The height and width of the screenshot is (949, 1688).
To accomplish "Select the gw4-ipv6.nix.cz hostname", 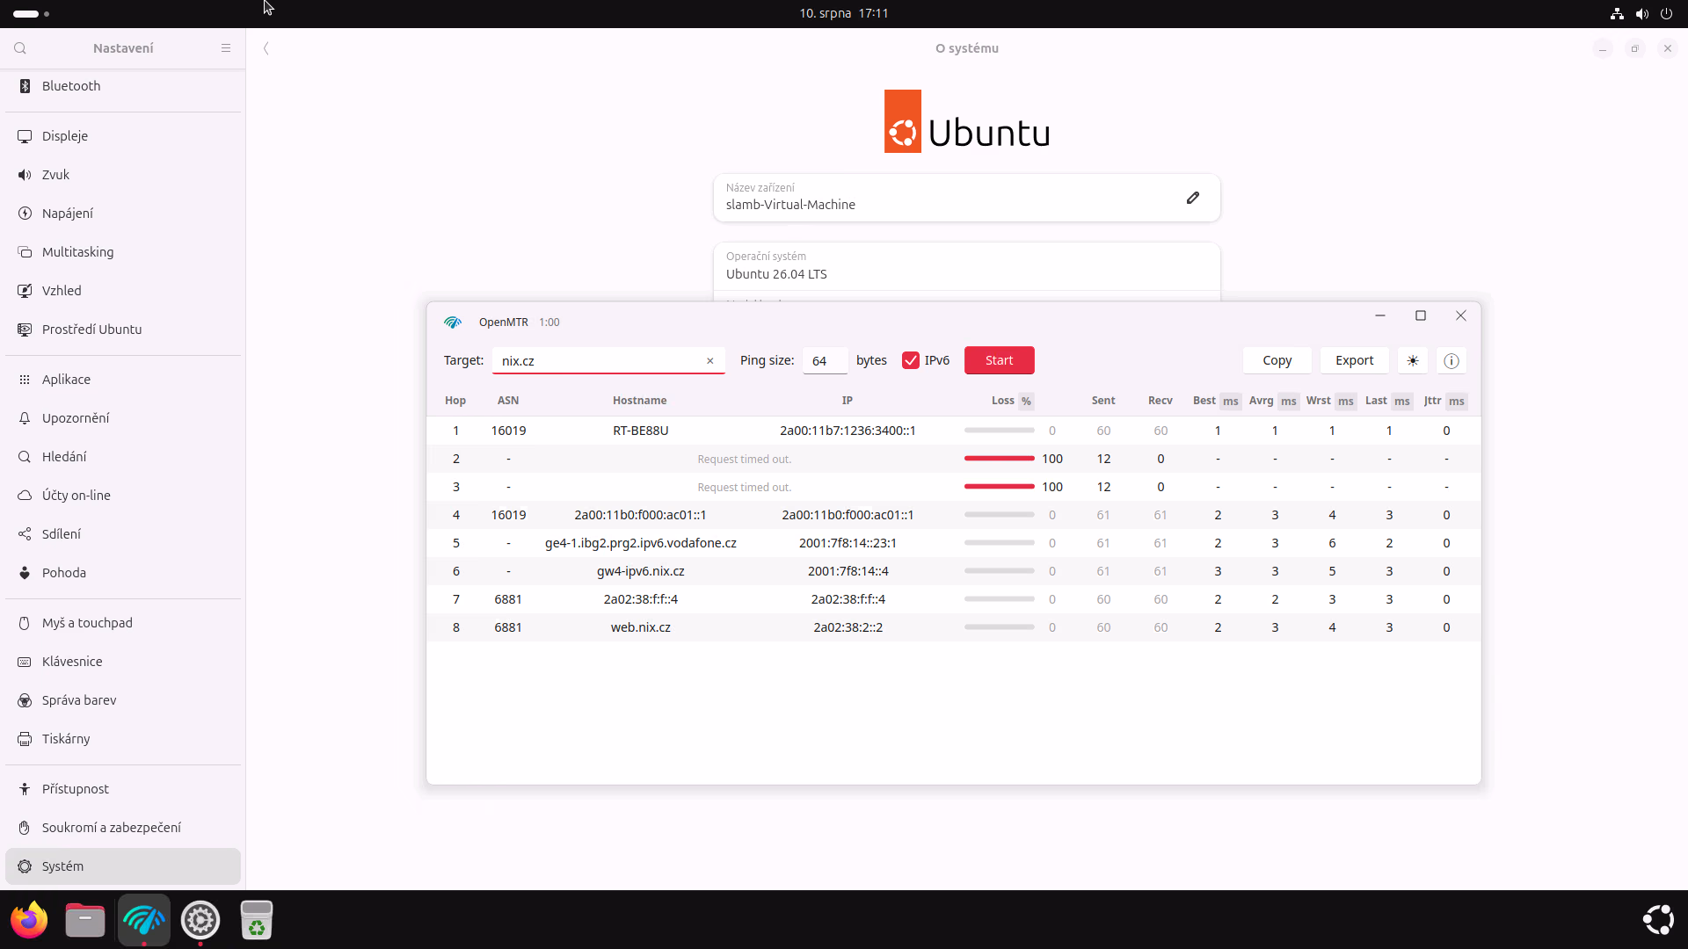I will pyautogui.click(x=641, y=571).
